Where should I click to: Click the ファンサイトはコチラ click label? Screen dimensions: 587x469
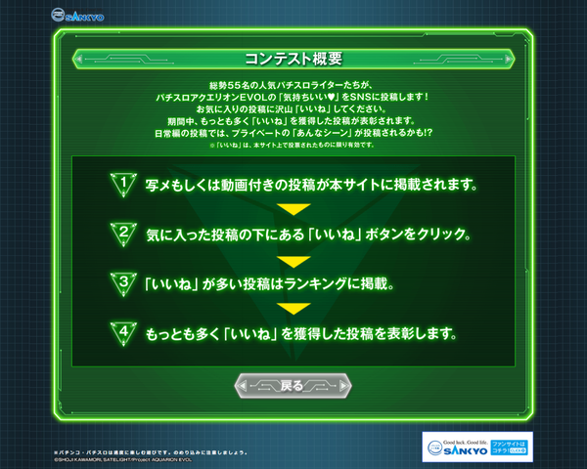click(x=509, y=448)
